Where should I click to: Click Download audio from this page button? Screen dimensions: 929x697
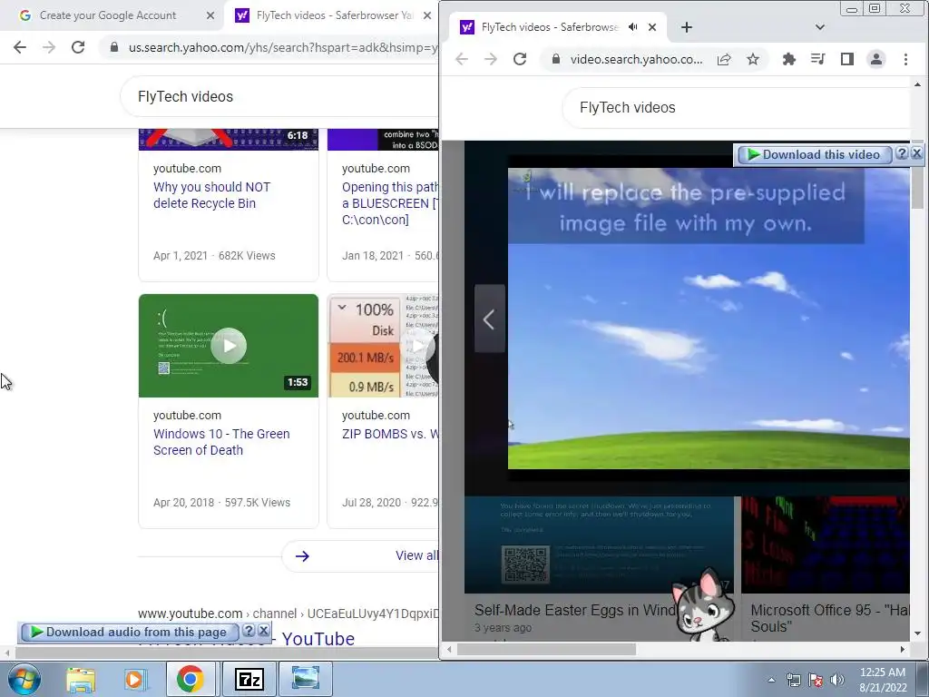(x=129, y=633)
